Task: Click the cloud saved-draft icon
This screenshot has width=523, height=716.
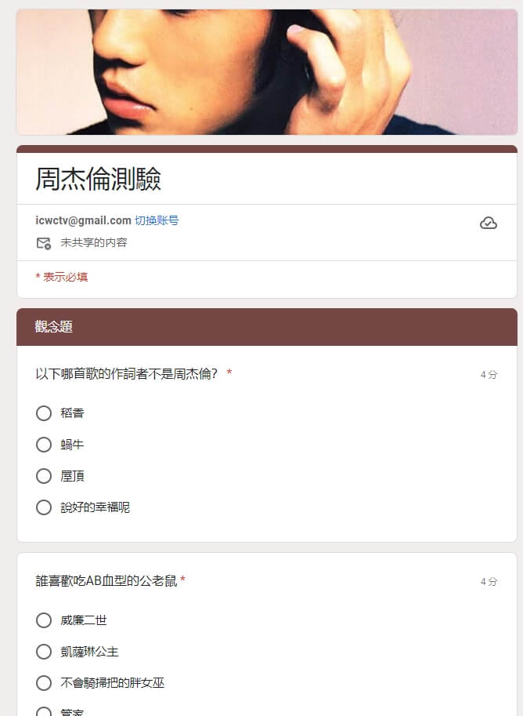Action: [x=488, y=223]
